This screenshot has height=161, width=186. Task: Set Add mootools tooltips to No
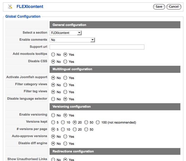coord(53,55)
